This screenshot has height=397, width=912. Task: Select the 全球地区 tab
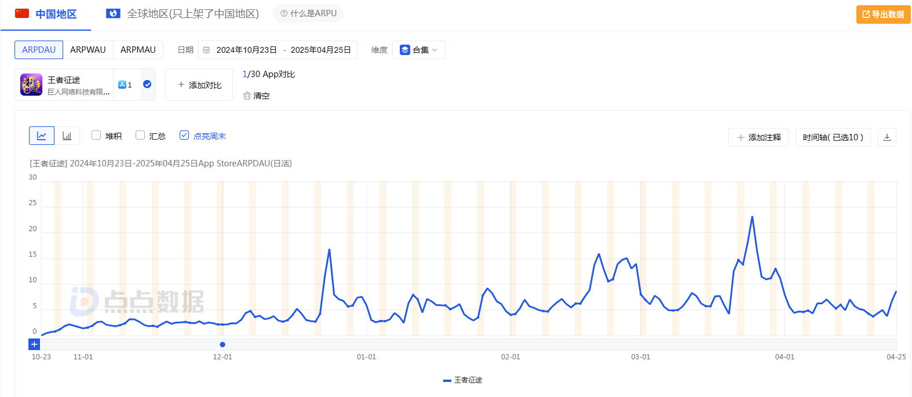tap(183, 14)
